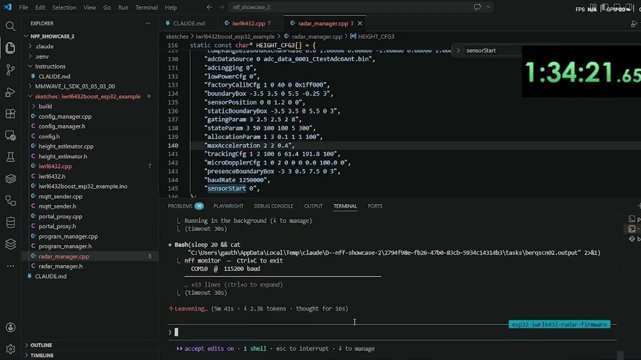Go back with the navigation arrow
This screenshot has width=641, height=360.
(210, 7)
